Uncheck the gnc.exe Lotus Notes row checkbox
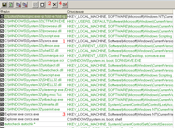 2,16
